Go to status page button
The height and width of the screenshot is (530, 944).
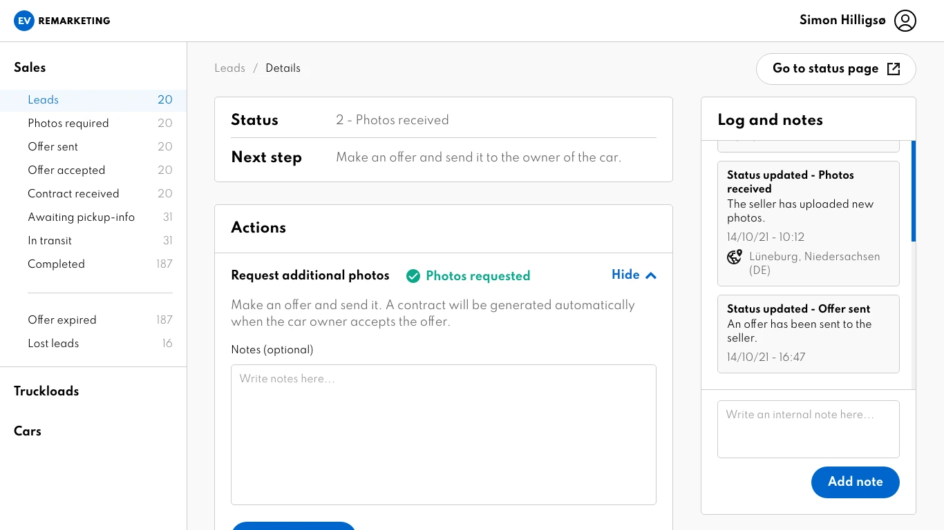[x=827, y=68]
